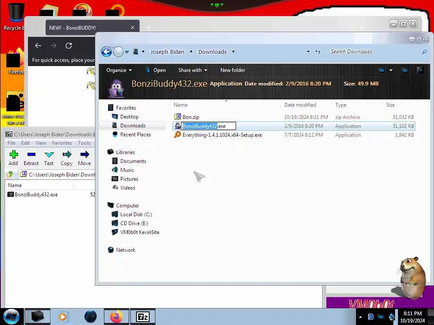Reload the BonziBUDDY page in Firefox
Image resolution: width=434 pixels, height=325 pixels.
69,46
